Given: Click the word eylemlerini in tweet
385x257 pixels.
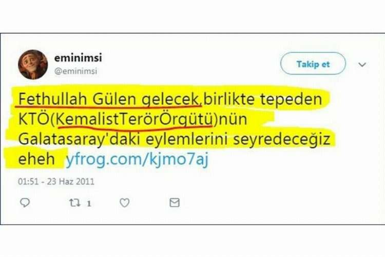Looking at the screenshot, I should [187, 139].
